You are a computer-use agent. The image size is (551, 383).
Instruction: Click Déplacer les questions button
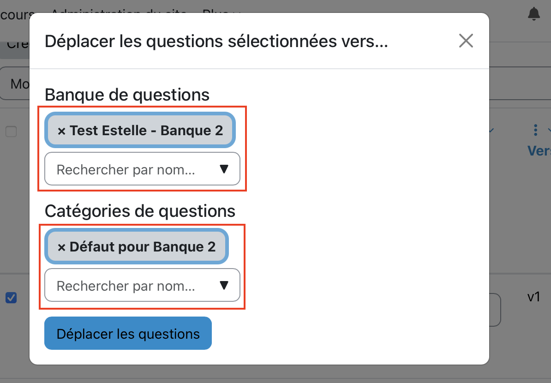pyautogui.click(x=128, y=334)
